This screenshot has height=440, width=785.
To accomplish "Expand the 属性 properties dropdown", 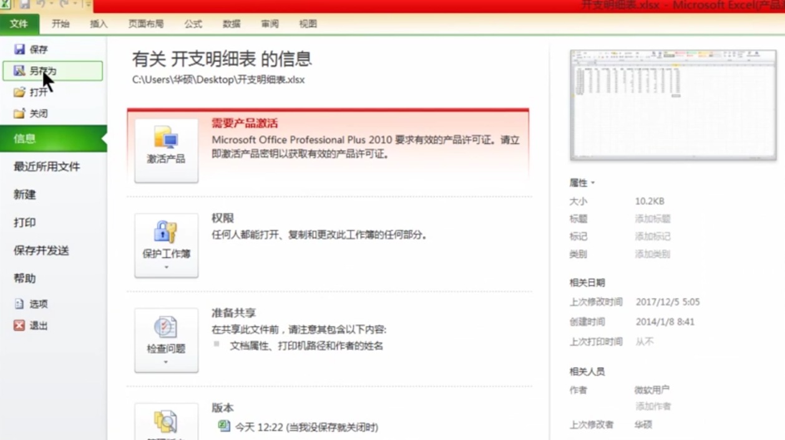I will [x=582, y=183].
